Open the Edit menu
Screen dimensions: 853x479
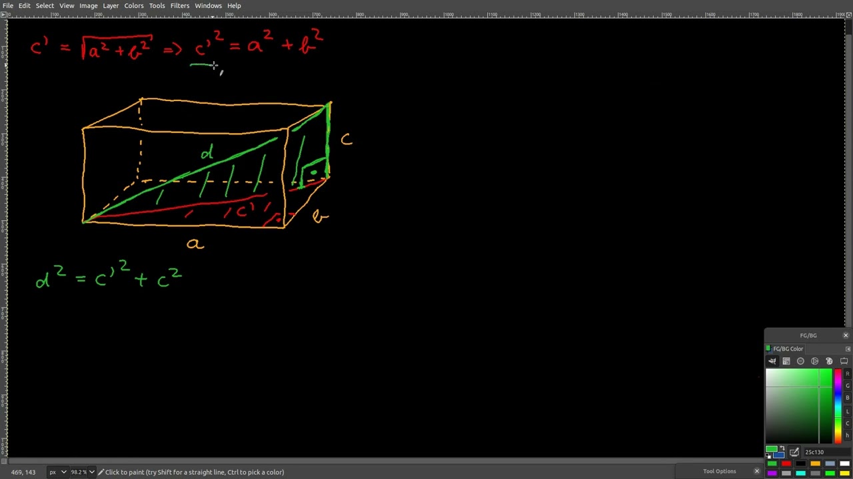coord(24,5)
